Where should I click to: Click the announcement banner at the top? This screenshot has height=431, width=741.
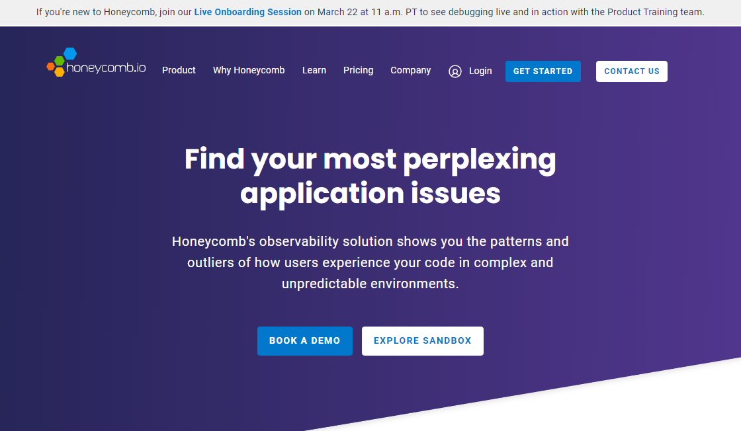click(x=370, y=12)
